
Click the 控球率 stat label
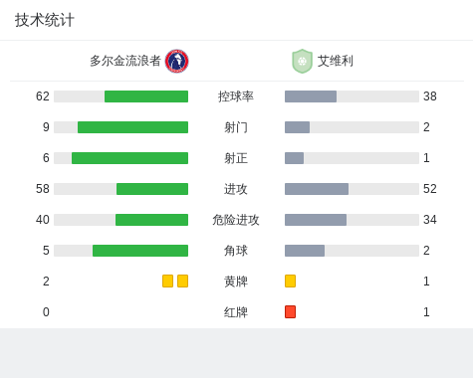click(x=236, y=96)
